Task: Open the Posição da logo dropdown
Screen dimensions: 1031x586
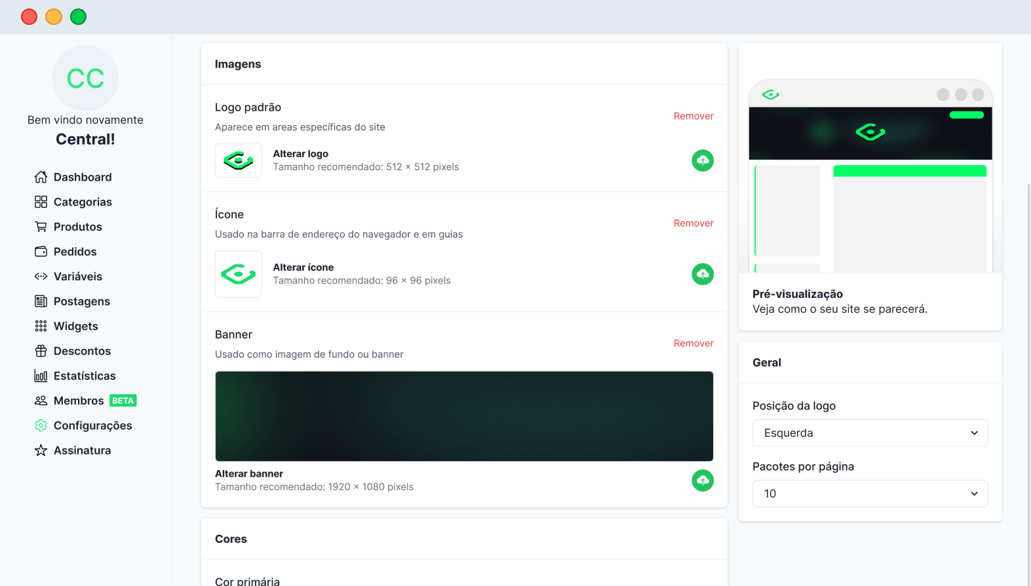Action: point(870,433)
